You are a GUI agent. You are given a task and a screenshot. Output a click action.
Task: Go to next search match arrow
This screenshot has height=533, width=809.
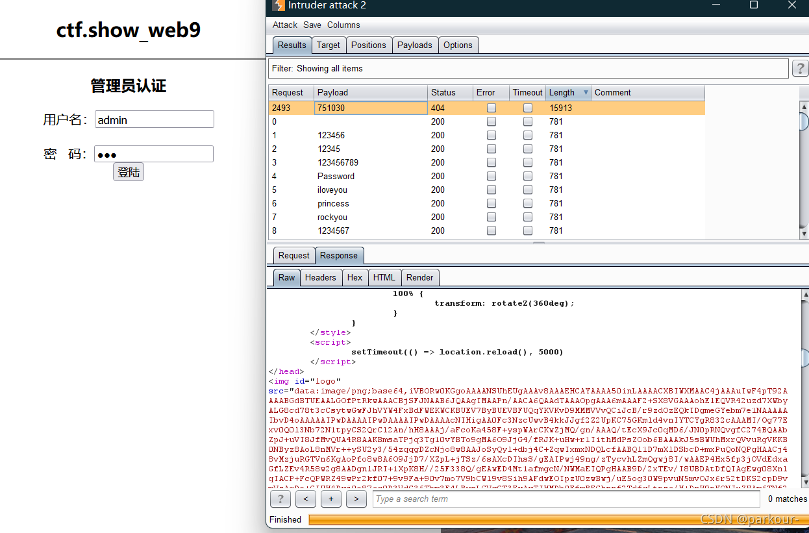pos(356,499)
